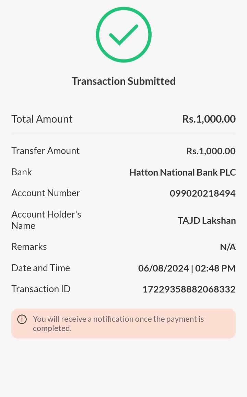The height and width of the screenshot is (397, 247).
Task: Tap the Total Amount label
Action: click(x=42, y=119)
